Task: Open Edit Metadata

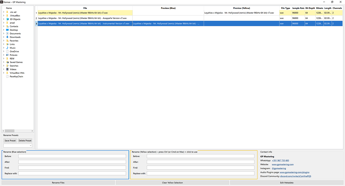Action: pyautogui.click(x=287, y=183)
